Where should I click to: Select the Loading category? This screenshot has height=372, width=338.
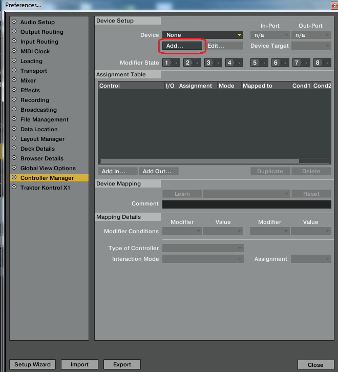click(31, 61)
